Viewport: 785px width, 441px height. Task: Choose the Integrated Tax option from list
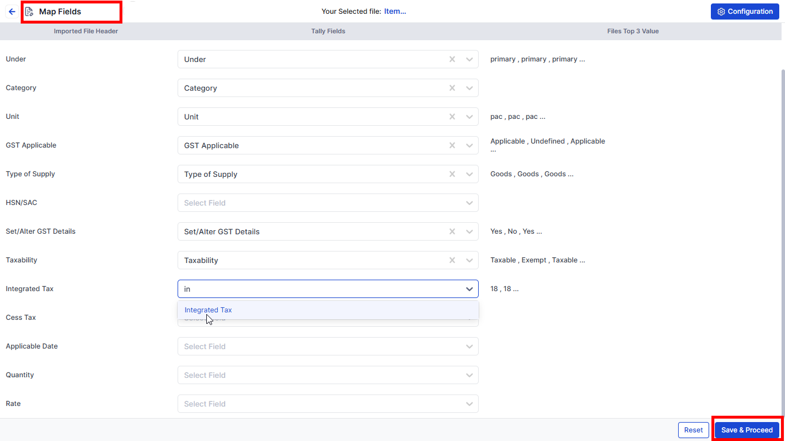(328, 310)
